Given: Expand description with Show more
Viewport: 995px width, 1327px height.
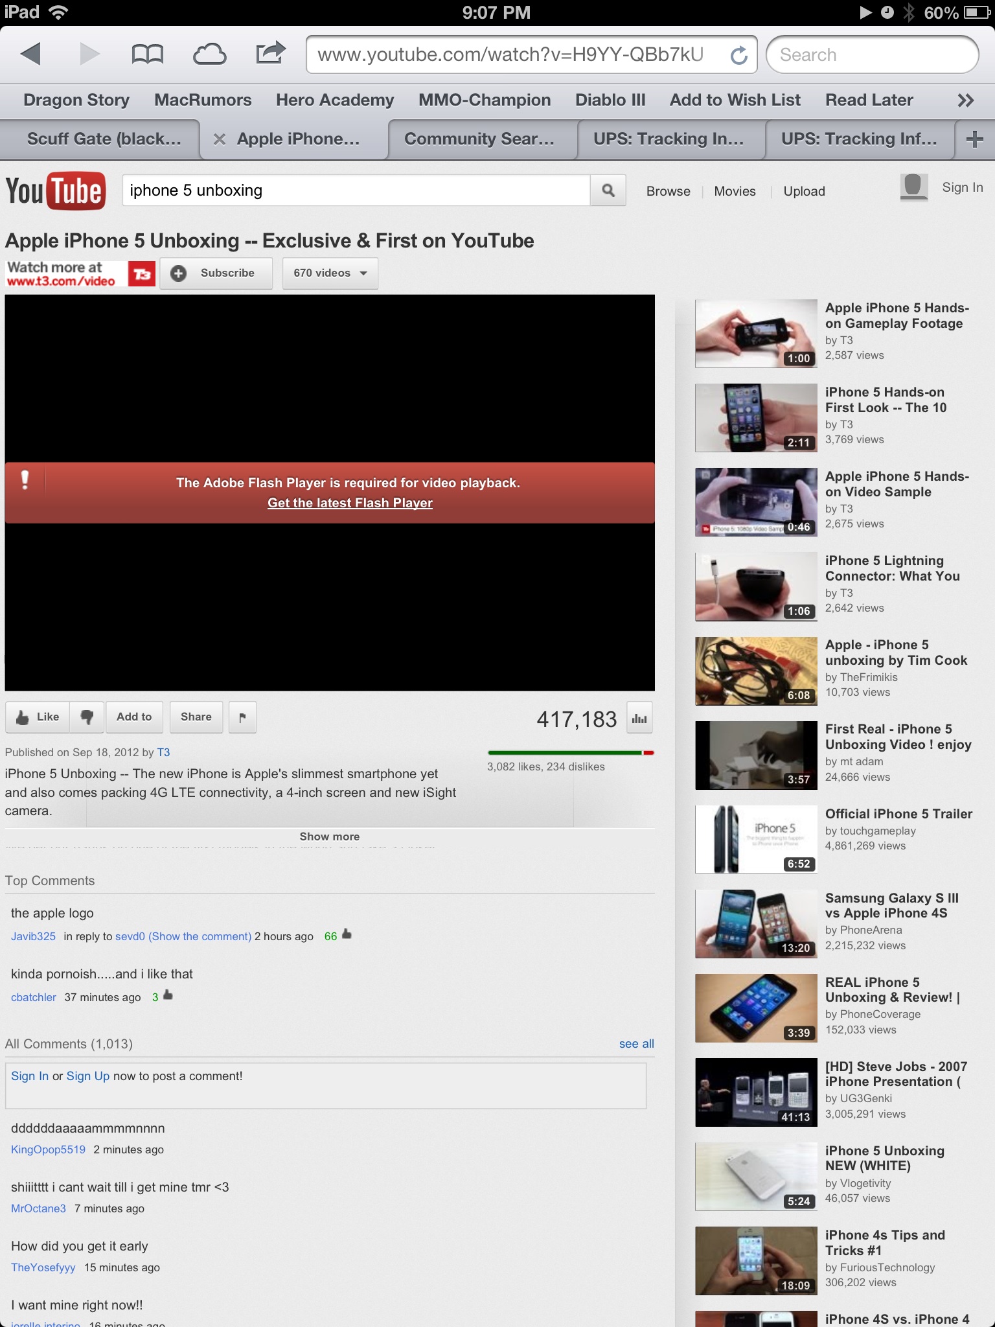Looking at the screenshot, I should [x=329, y=837].
